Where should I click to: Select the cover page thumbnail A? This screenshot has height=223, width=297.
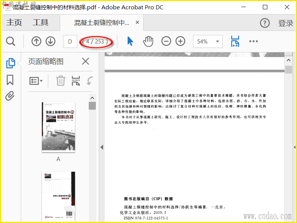(x=58, y=127)
